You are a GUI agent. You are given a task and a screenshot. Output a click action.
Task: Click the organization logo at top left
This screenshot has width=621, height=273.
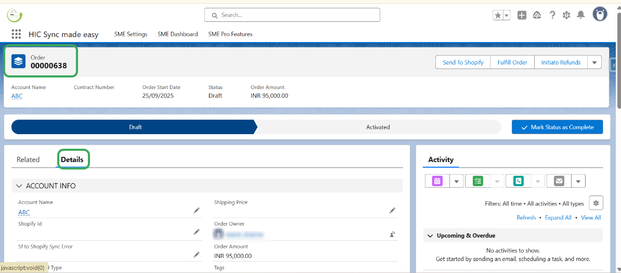coord(15,15)
